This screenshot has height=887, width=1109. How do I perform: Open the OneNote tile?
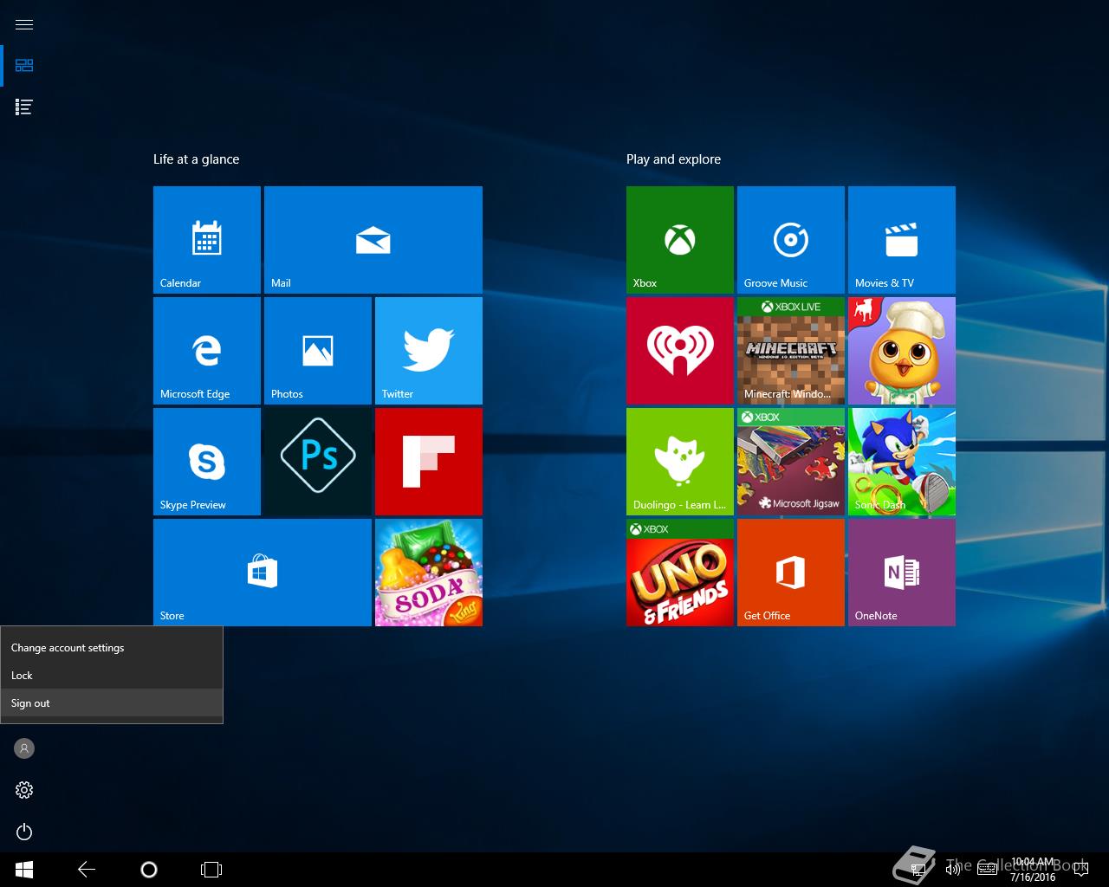tap(902, 573)
